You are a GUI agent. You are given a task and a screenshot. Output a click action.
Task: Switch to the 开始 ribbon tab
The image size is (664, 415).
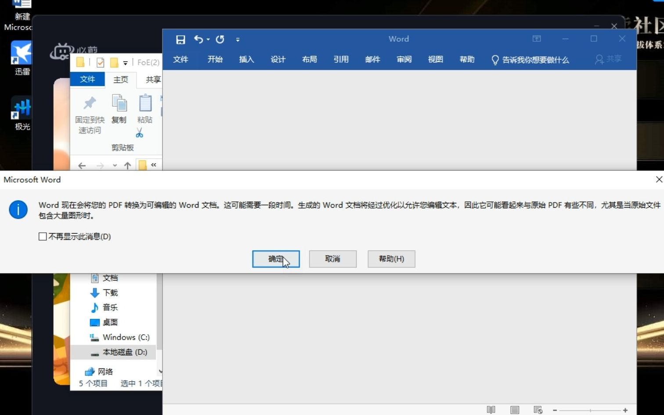215,59
